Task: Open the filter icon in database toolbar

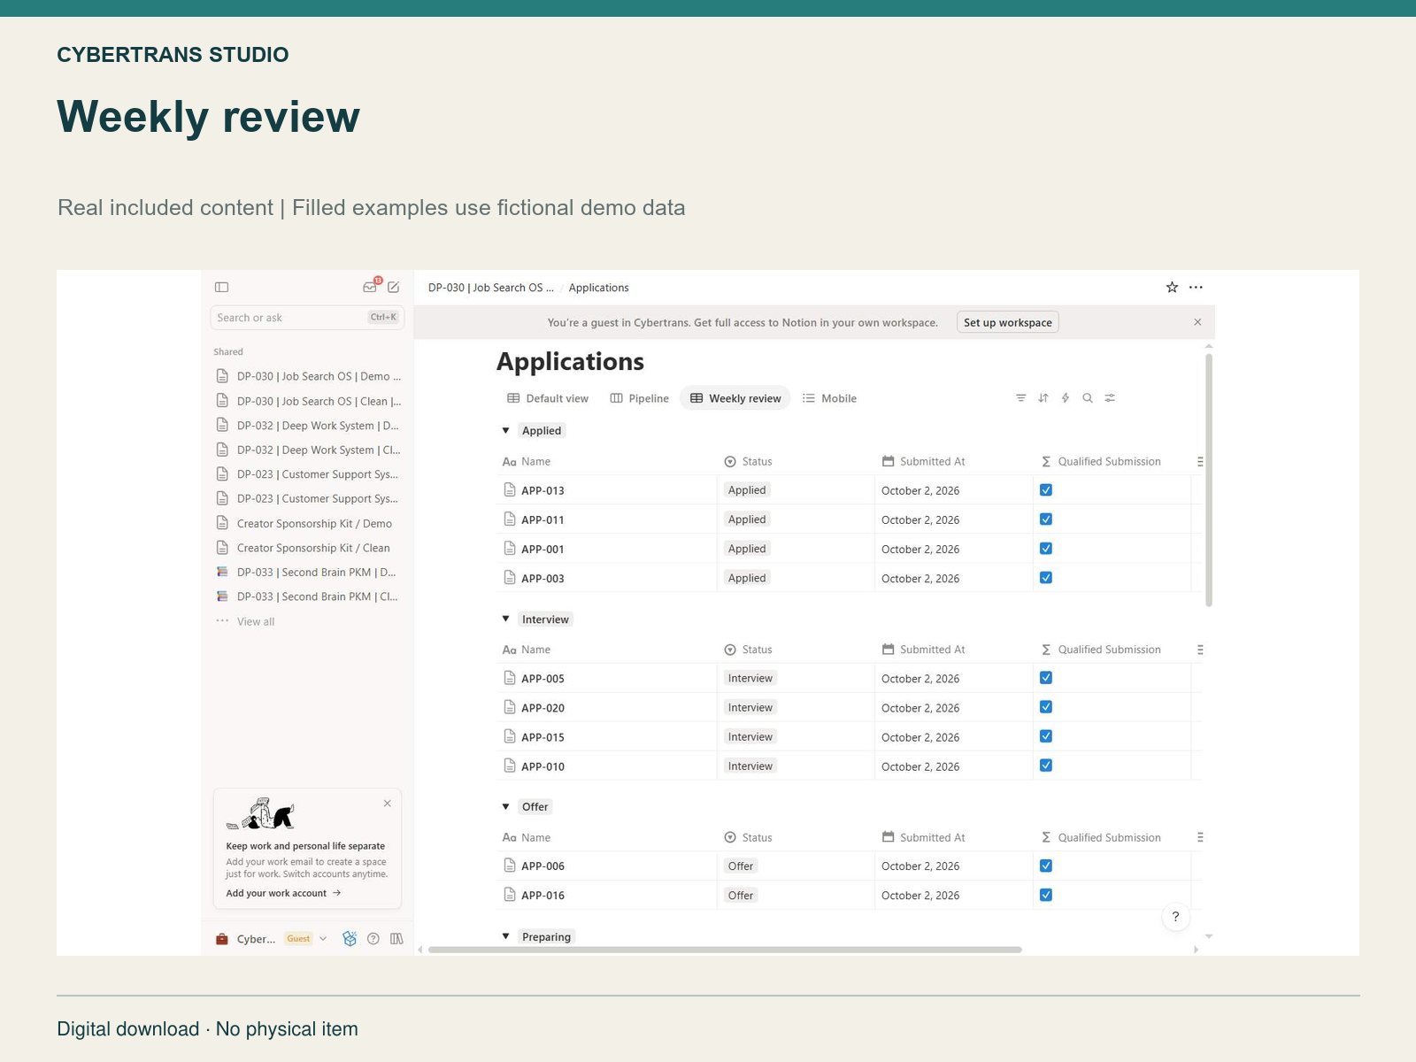Action: point(1020,398)
